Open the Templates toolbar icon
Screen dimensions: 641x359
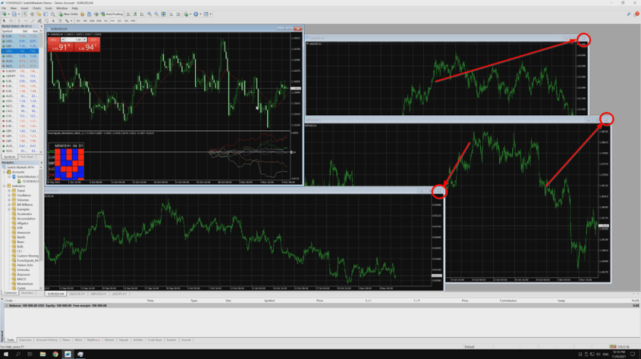tap(206, 14)
